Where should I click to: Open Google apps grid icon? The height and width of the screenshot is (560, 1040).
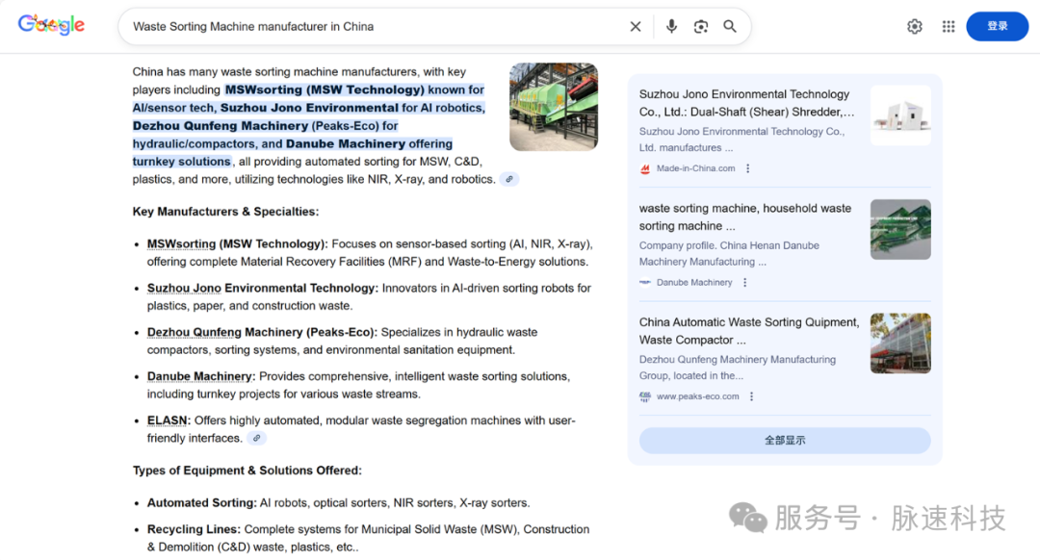949,27
